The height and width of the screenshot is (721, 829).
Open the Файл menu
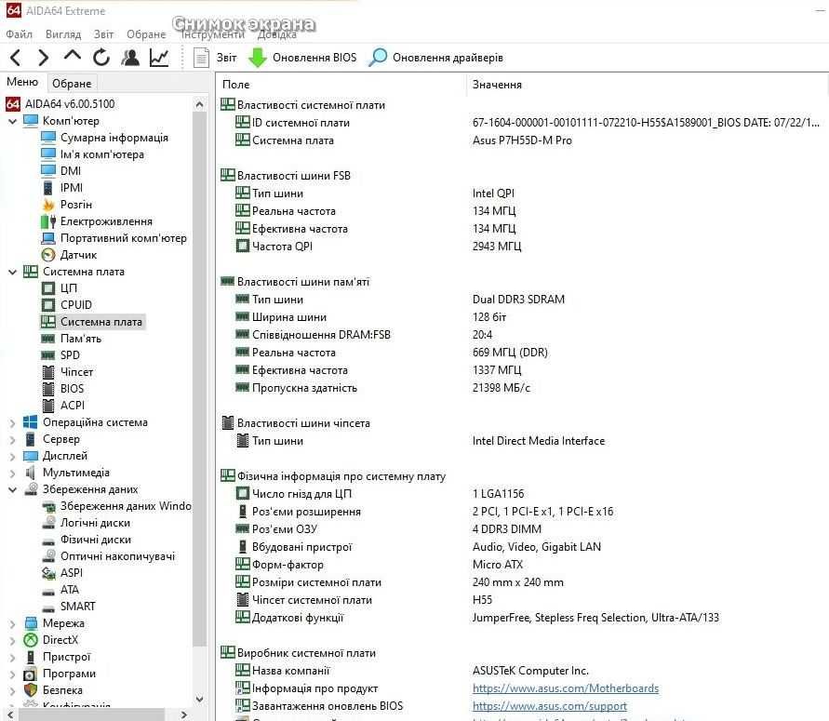pos(19,34)
